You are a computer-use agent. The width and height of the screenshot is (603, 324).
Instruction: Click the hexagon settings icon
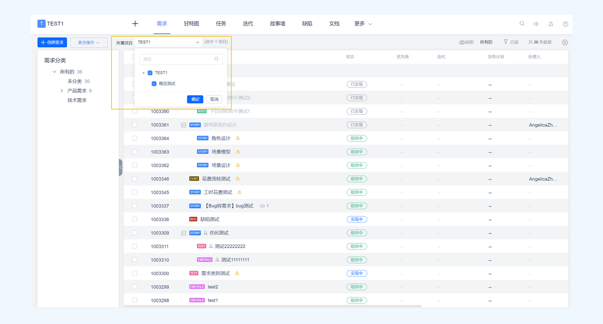(565, 43)
